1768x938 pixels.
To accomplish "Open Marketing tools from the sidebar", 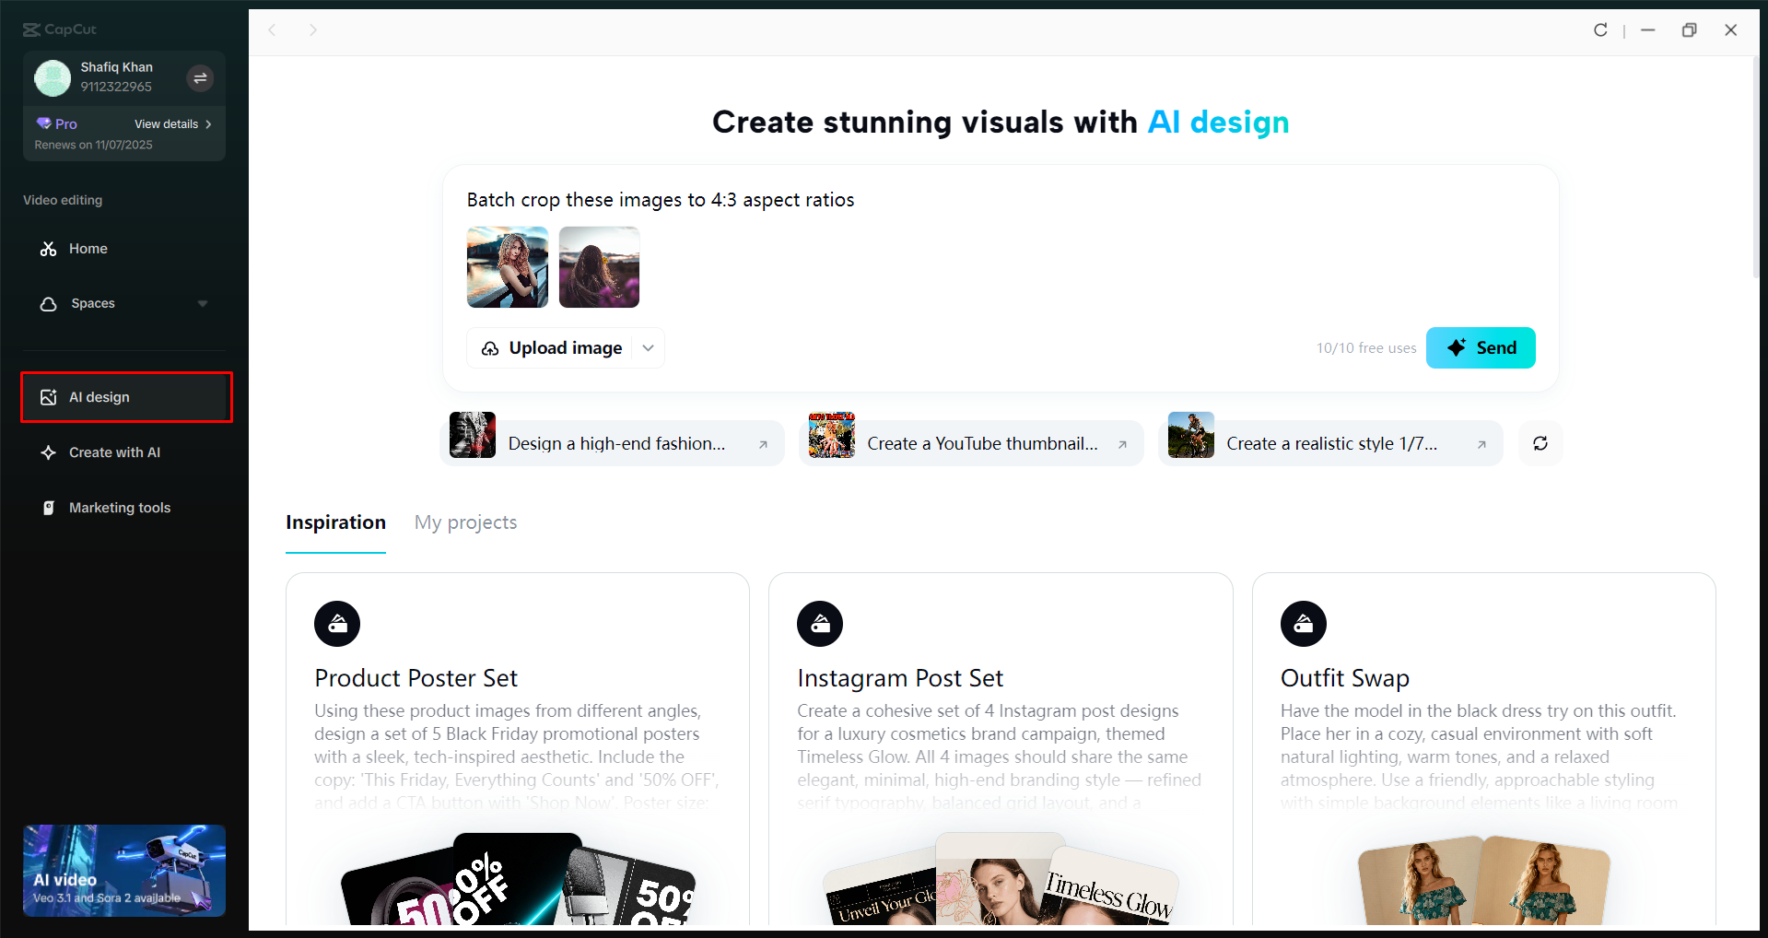I will [x=48, y=507].
